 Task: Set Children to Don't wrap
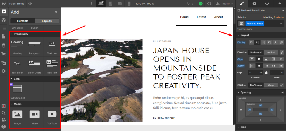[256, 85]
